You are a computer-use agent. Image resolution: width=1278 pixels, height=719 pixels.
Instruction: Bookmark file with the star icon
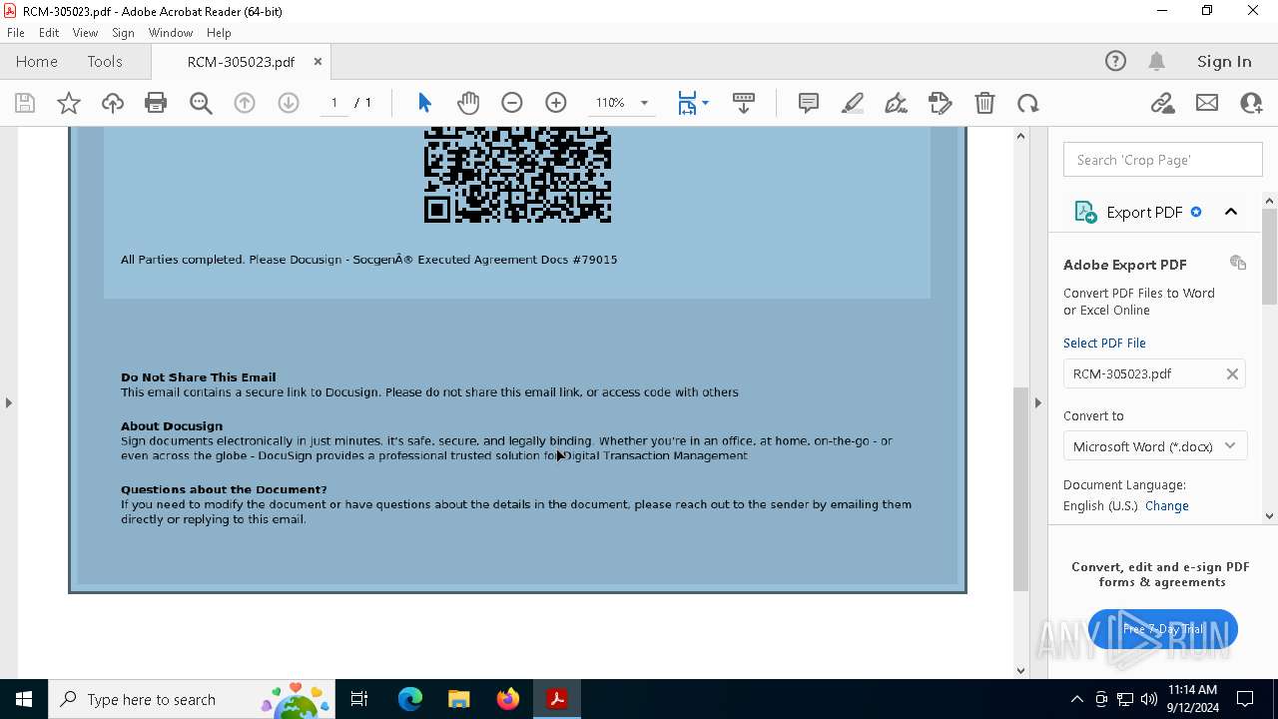click(69, 103)
